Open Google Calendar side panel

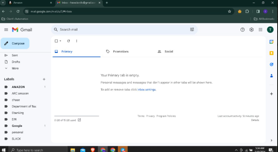pyautogui.click(x=271, y=42)
